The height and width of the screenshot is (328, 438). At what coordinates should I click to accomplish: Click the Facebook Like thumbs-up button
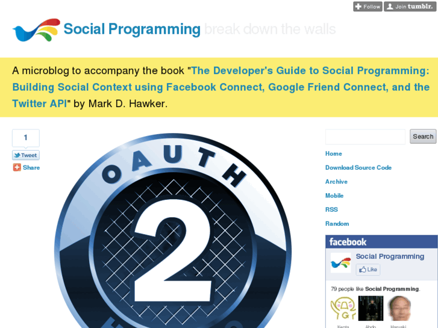point(368,270)
